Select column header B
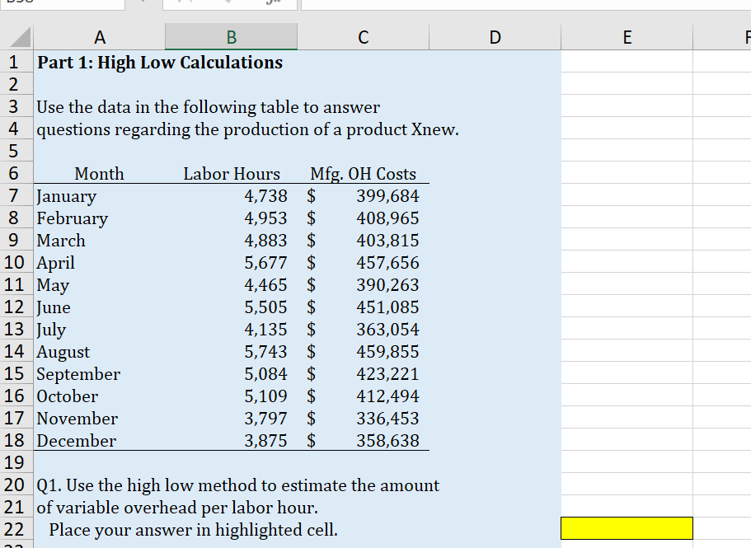Image resolution: width=751 pixels, height=548 pixels. coord(231,36)
